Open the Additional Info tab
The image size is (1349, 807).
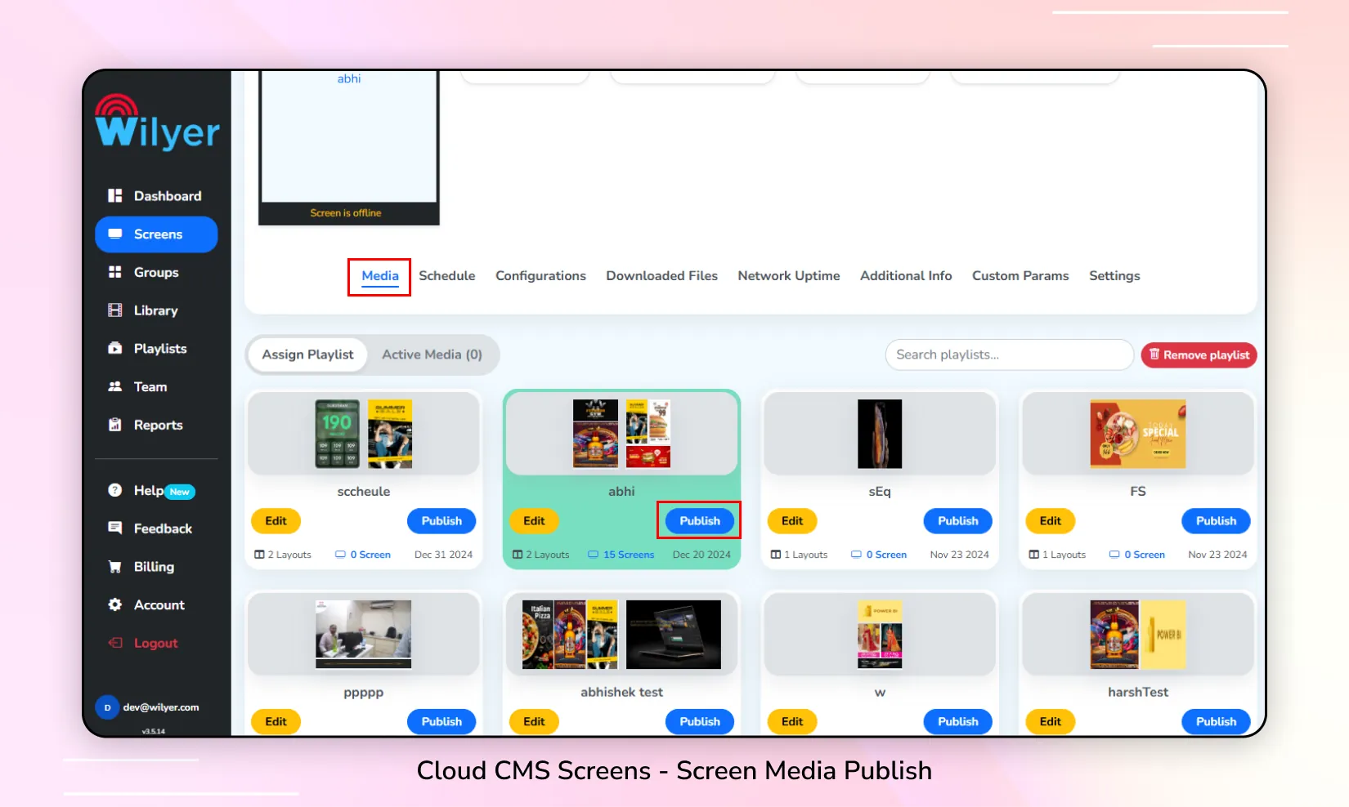coord(906,276)
